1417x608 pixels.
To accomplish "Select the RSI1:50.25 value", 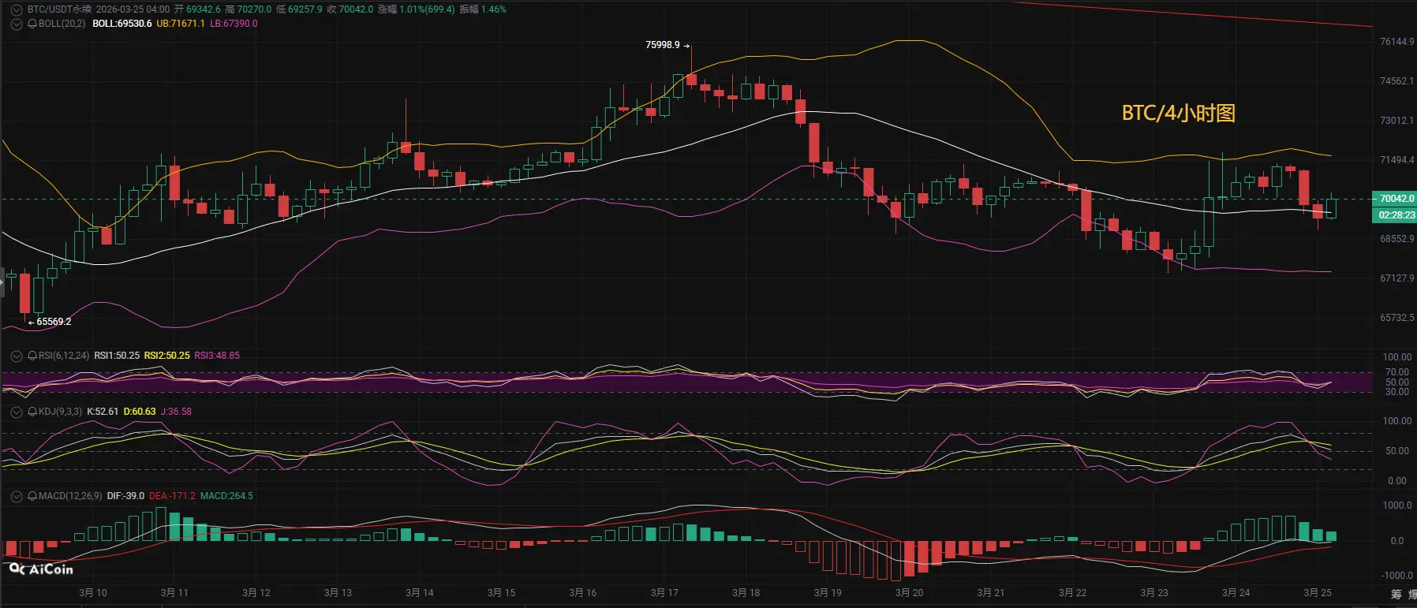I will 117,356.
